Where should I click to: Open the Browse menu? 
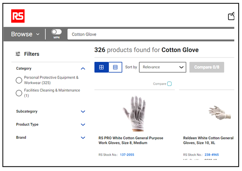(x=25, y=34)
